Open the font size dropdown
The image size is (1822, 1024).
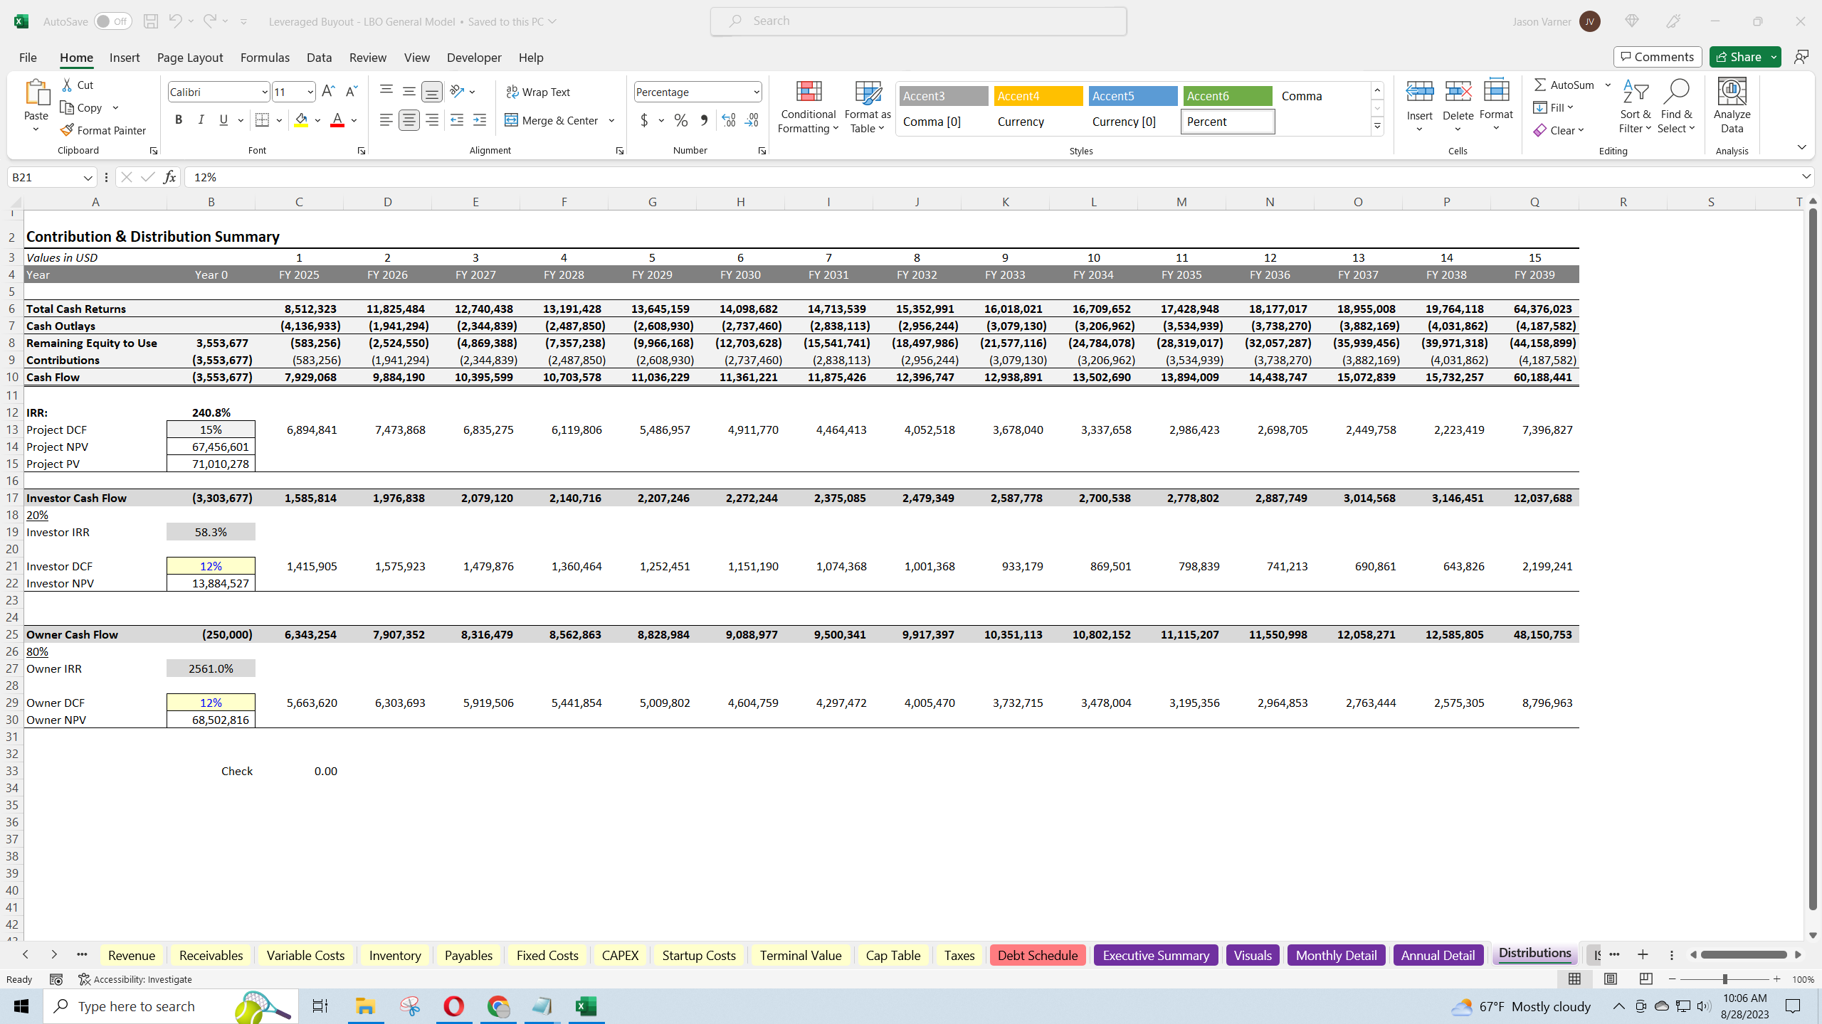click(x=310, y=92)
